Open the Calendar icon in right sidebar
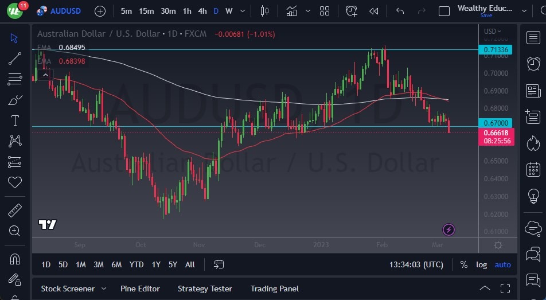 533,169
